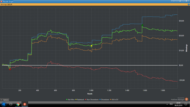Click the 400 hands axis label
This screenshot has height=107, width=190.
(37, 90)
